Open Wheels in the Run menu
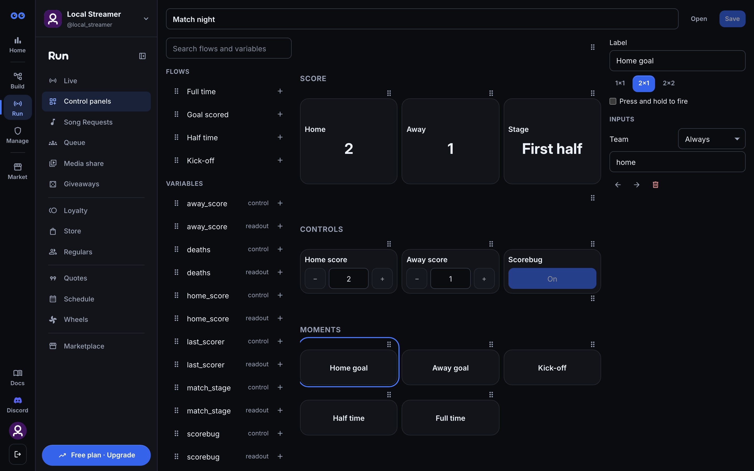This screenshot has width=754, height=471. click(x=96, y=319)
